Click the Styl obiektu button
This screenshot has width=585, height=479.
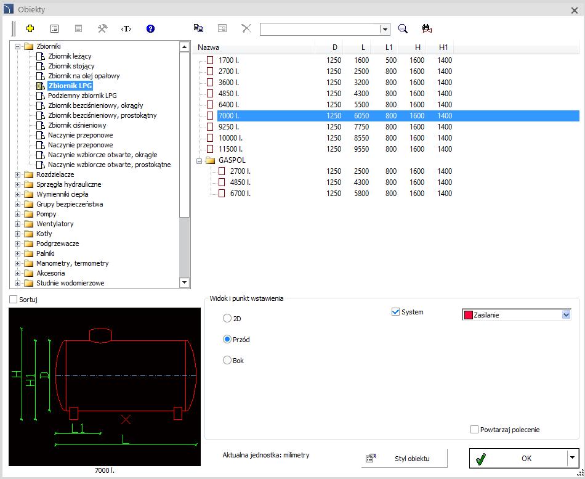click(x=405, y=459)
